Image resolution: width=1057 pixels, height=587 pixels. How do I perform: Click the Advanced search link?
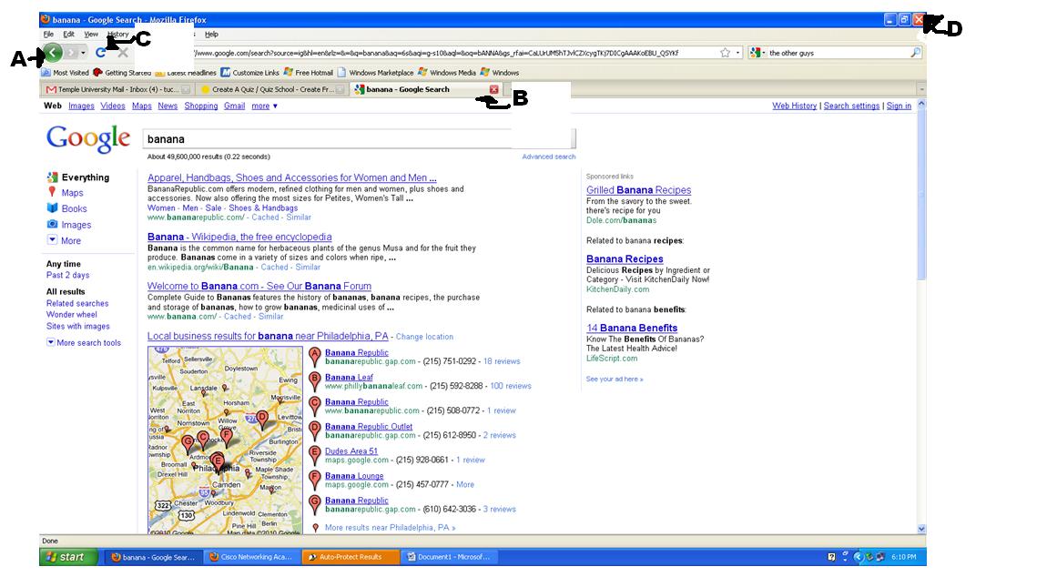tap(548, 157)
